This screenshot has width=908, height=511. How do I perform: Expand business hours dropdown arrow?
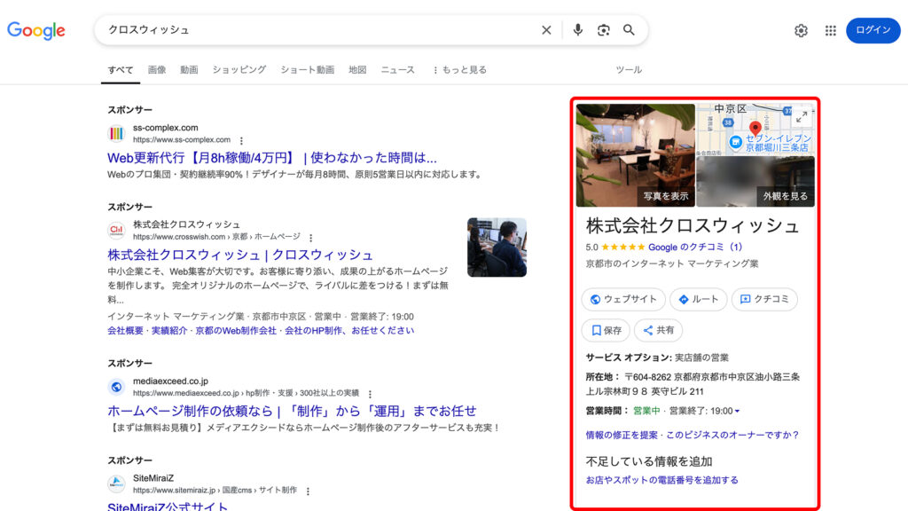coord(737,412)
